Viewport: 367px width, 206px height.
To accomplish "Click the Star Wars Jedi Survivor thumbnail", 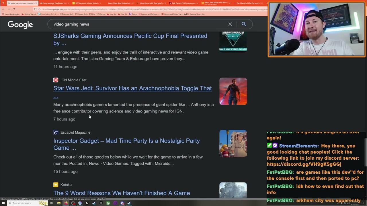I will click(233, 91).
